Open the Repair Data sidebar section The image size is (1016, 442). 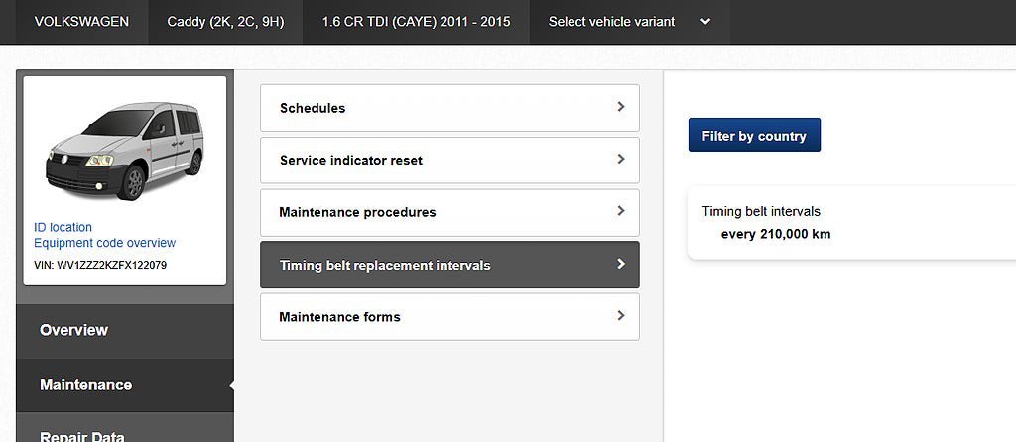point(82,434)
